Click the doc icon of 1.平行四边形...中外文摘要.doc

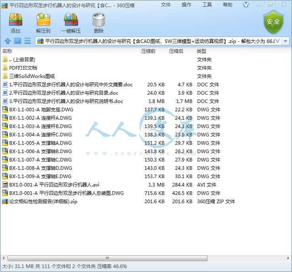pos(5,85)
